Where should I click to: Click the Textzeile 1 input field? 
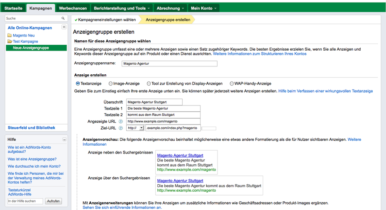pyautogui.click(x=163, y=108)
